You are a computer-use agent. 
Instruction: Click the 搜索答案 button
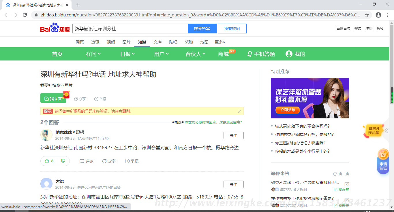point(202,29)
